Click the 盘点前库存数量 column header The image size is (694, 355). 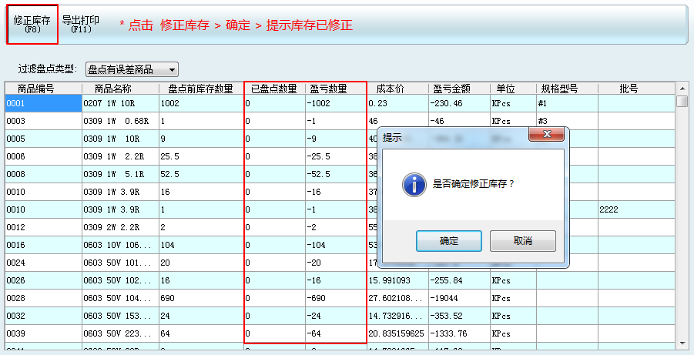[x=200, y=89]
